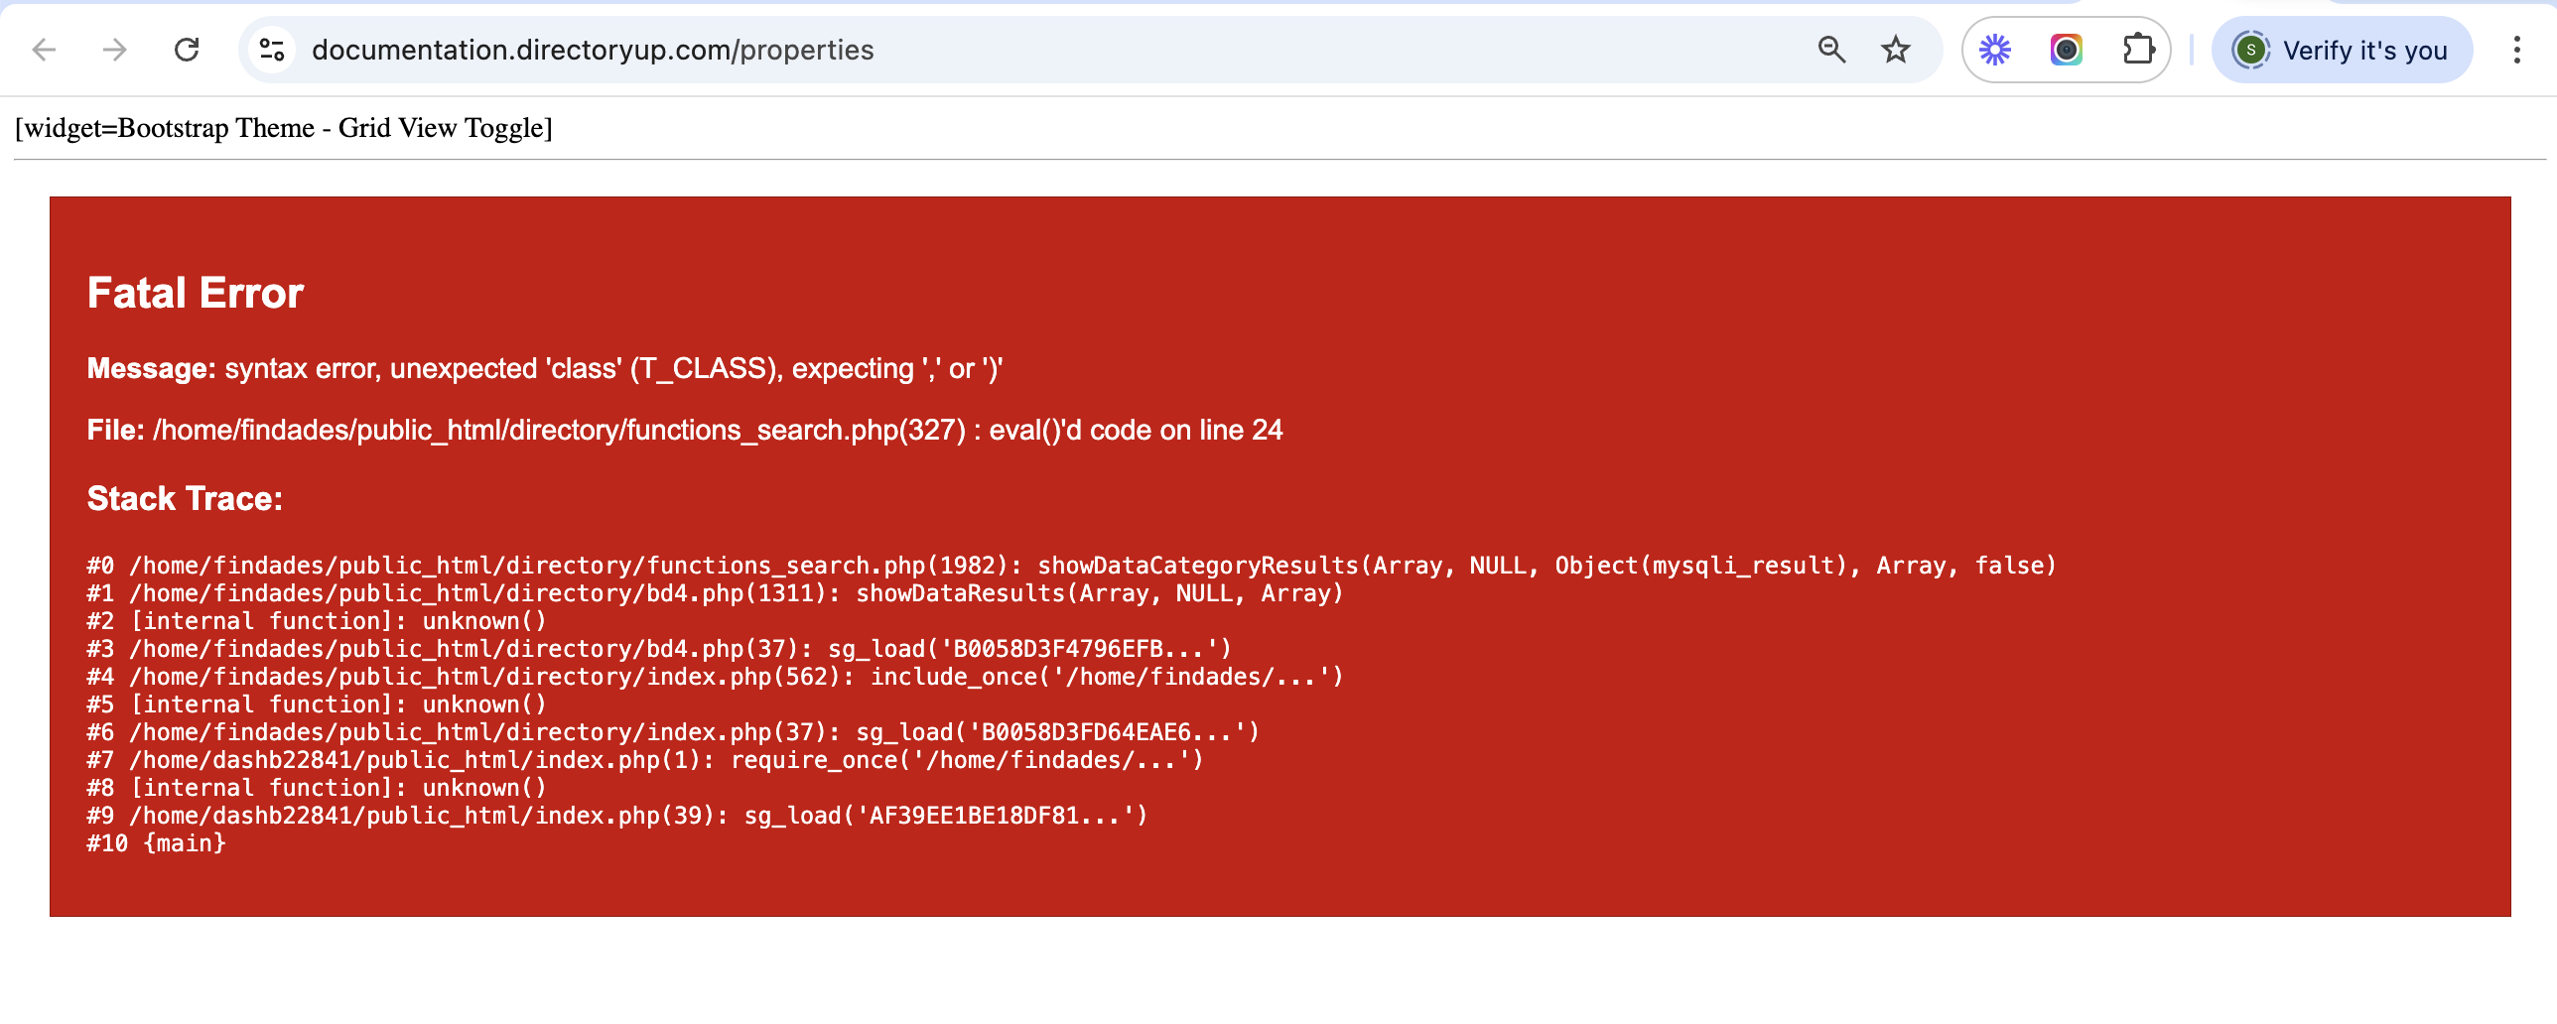The height and width of the screenshot is (1024, 2557).
Task: Click the Stack Trace heading
Action: coord(185,498)
